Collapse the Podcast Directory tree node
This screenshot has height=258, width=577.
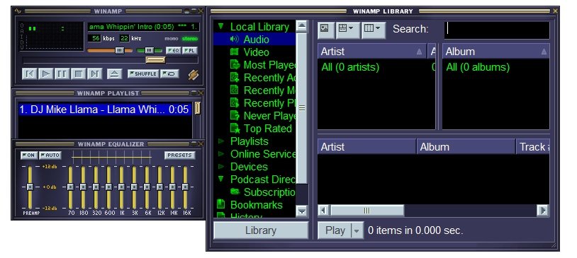click(x=220, y=179)
